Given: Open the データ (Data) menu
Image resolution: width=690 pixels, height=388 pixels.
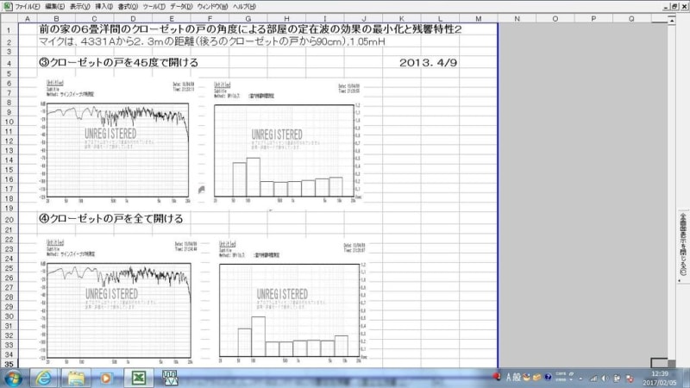Looking at the screenshot, I should pyautogui.click(x=181, y=7).
